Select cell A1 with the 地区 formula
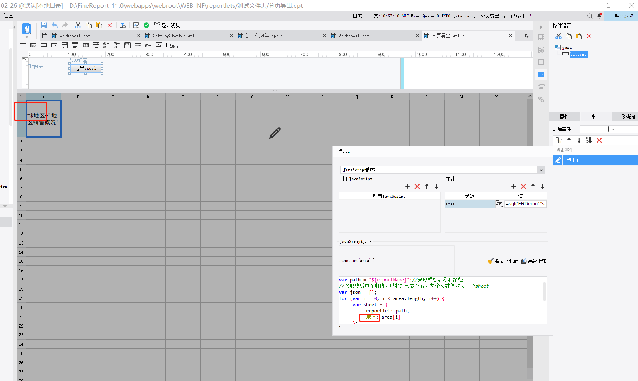The height and width of the screenshot is (381, 638). pyautogui.click(x=43, y=119)
